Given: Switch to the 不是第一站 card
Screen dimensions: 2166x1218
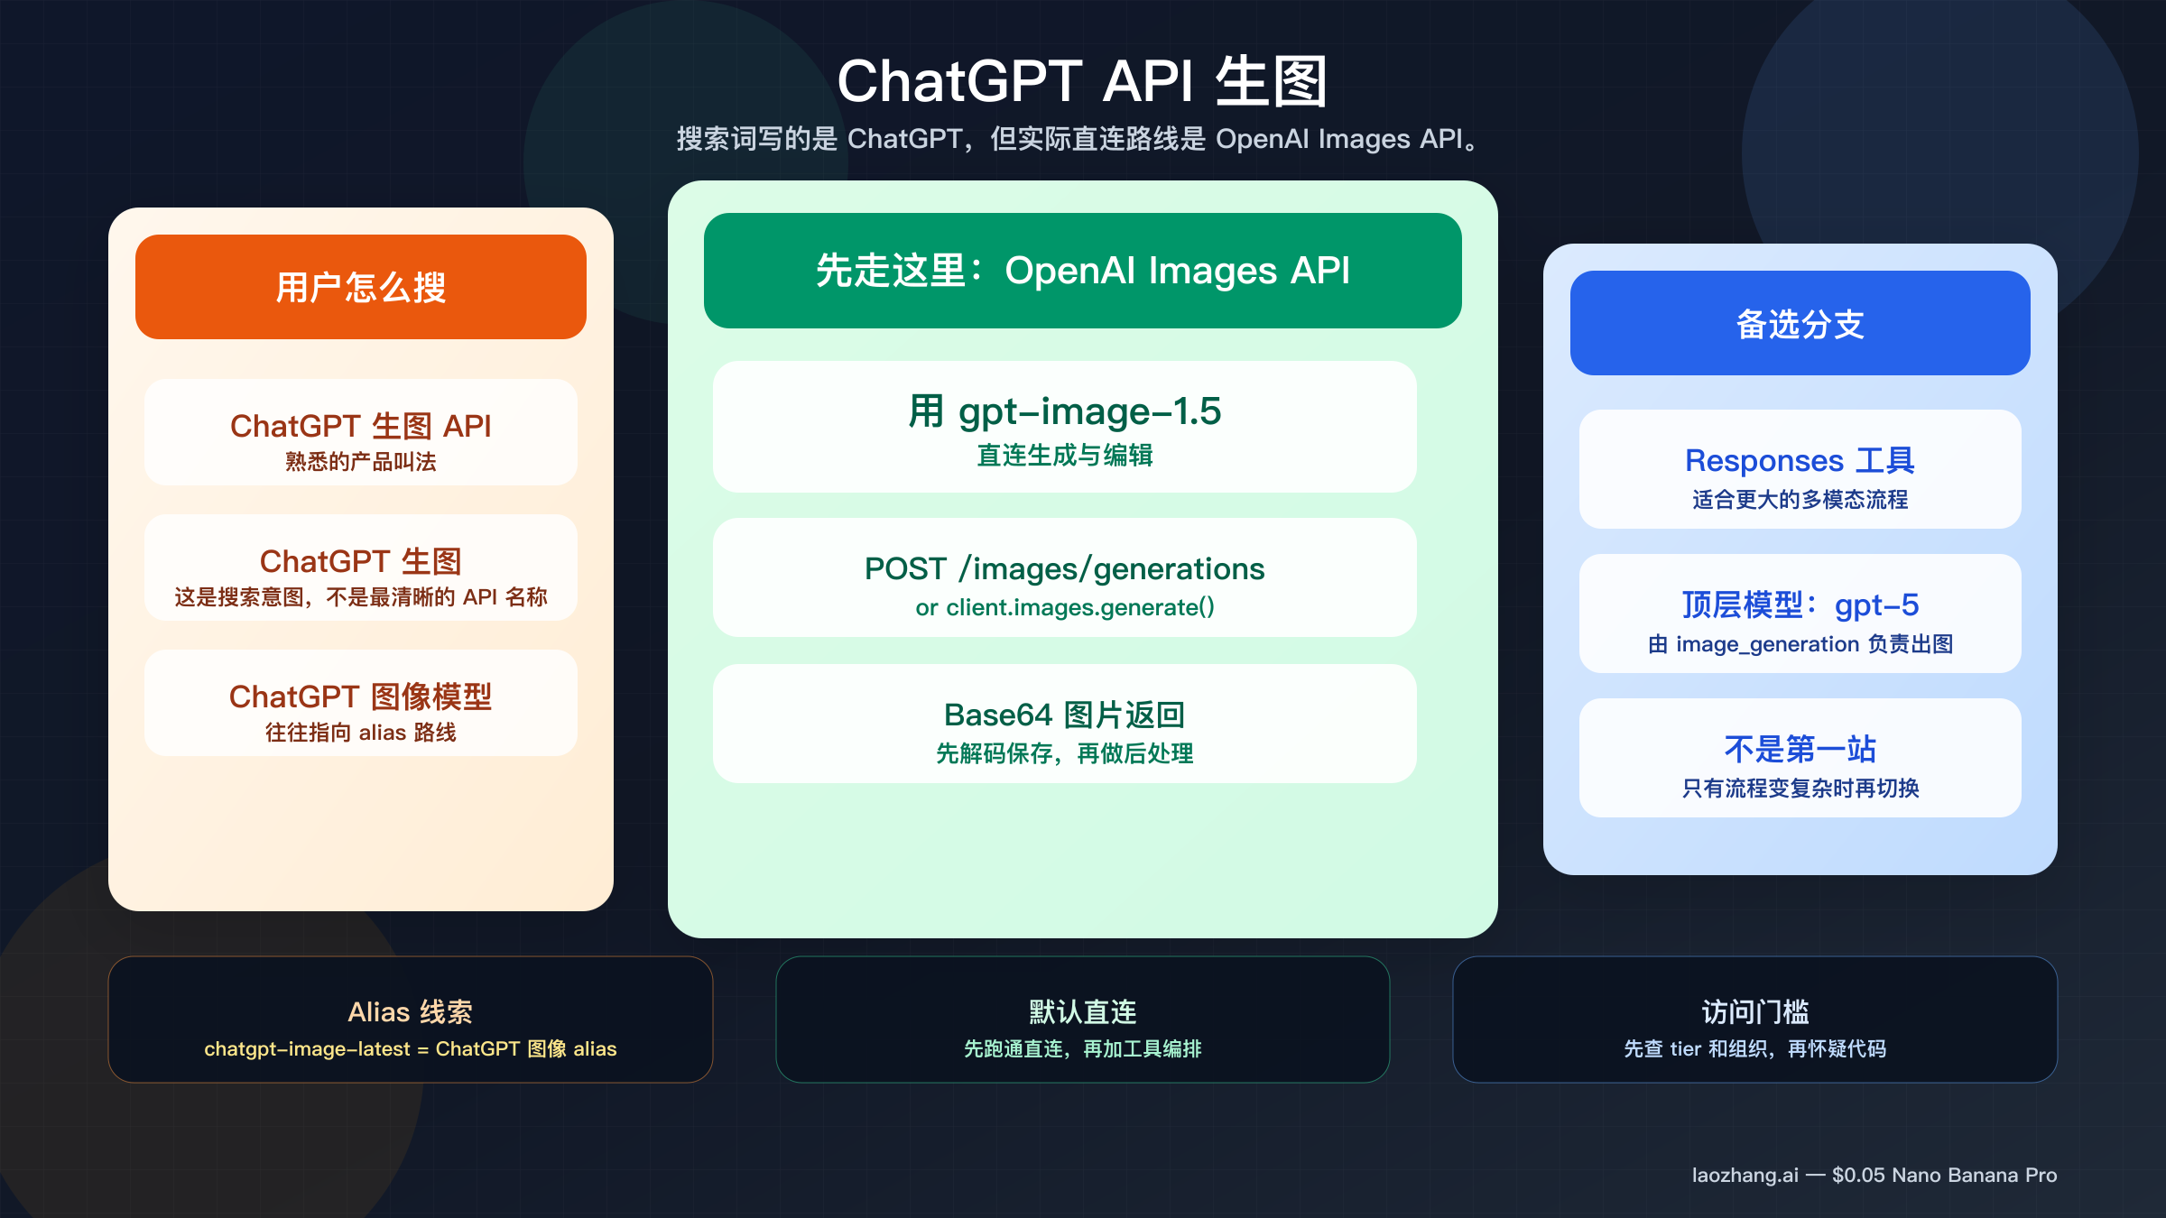Looking at the screenshot, I should 1799,761.
